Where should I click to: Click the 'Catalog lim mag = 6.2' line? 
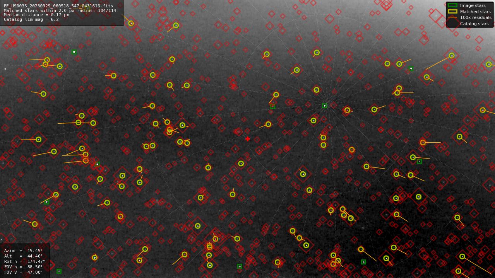[x=31, y=19]
